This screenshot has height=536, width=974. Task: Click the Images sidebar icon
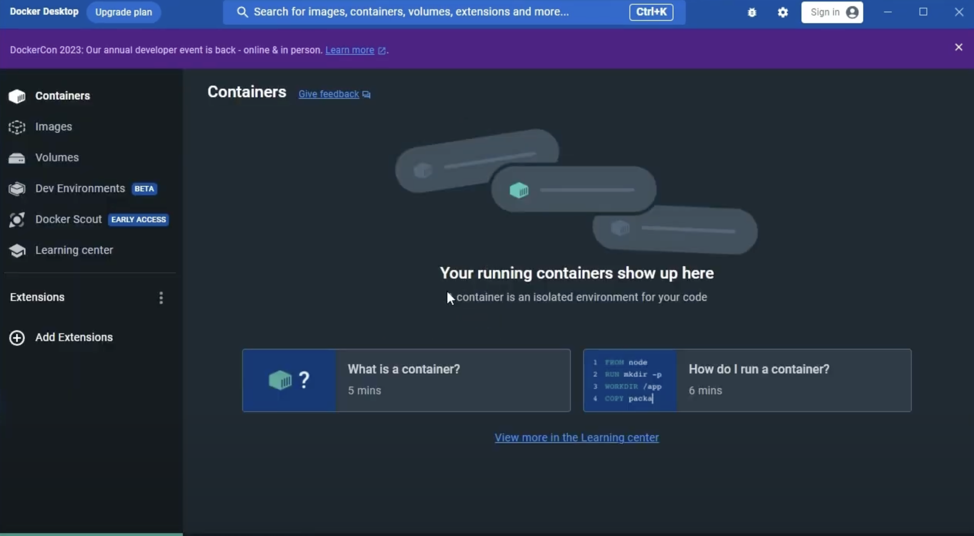tap(17, 127)
